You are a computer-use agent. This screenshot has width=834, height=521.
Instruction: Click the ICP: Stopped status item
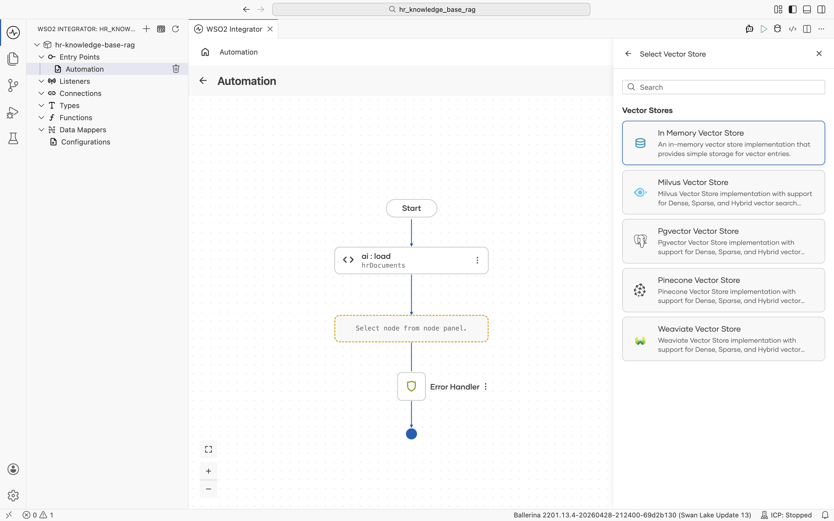click(x=787, y=515)
